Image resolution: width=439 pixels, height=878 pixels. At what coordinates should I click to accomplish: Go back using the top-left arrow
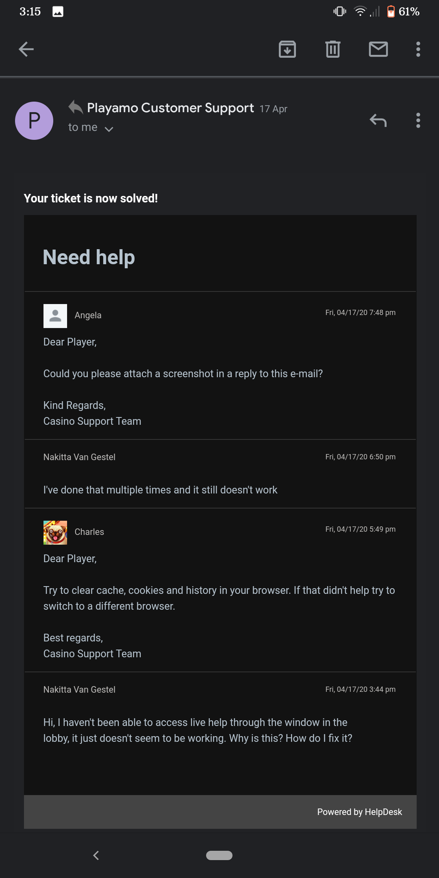pyautogui.click(x=26, y=49)
